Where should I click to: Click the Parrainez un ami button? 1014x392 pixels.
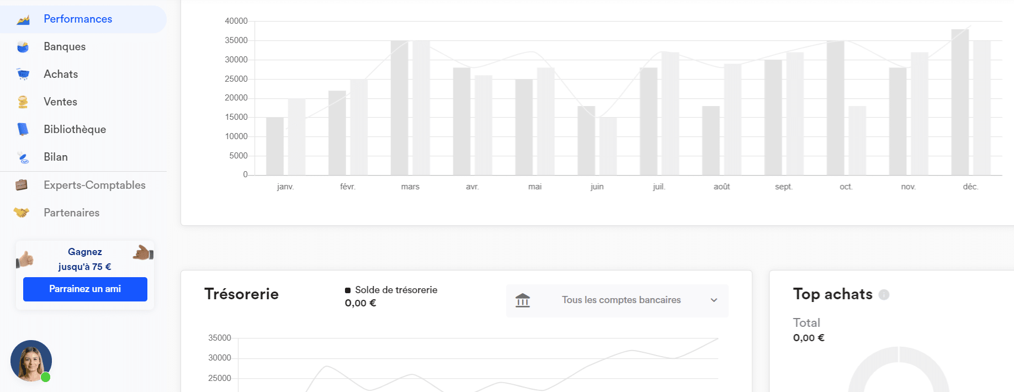tap(85, 289)
